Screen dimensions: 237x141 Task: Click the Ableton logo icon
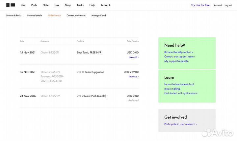click(x=10, y=5)
